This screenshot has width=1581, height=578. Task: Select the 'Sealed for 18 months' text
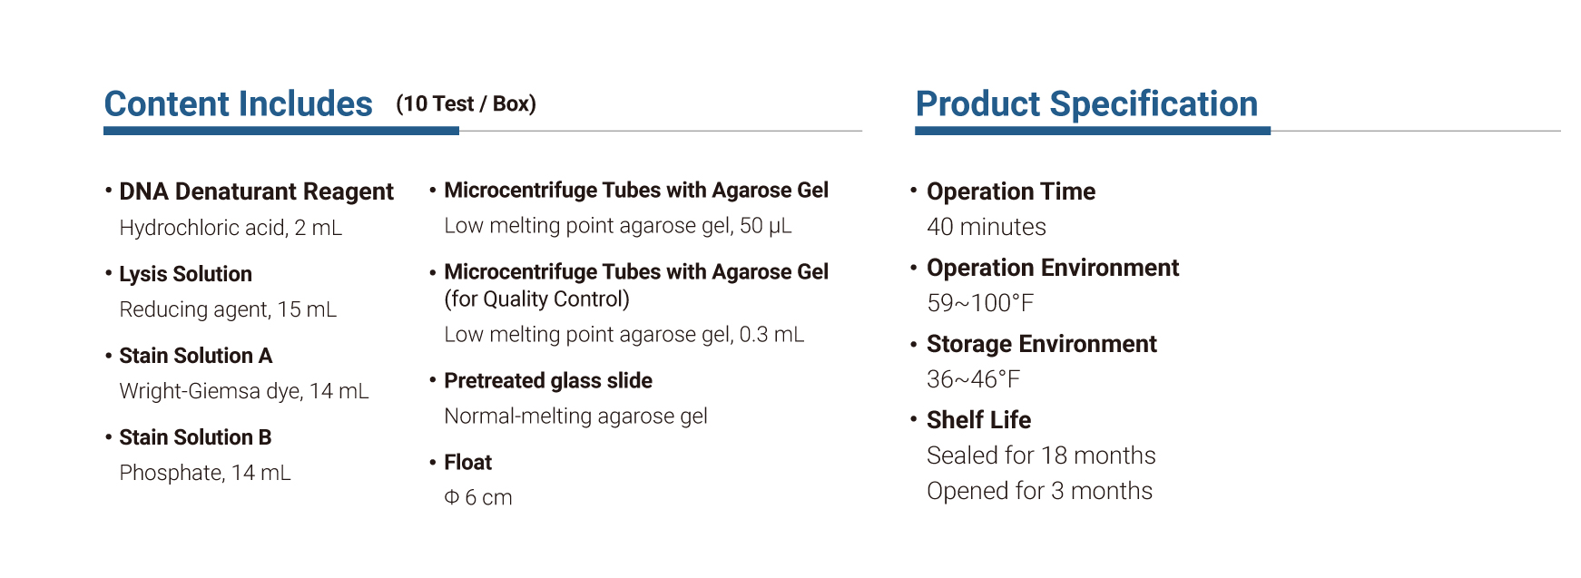[1041, 456]
